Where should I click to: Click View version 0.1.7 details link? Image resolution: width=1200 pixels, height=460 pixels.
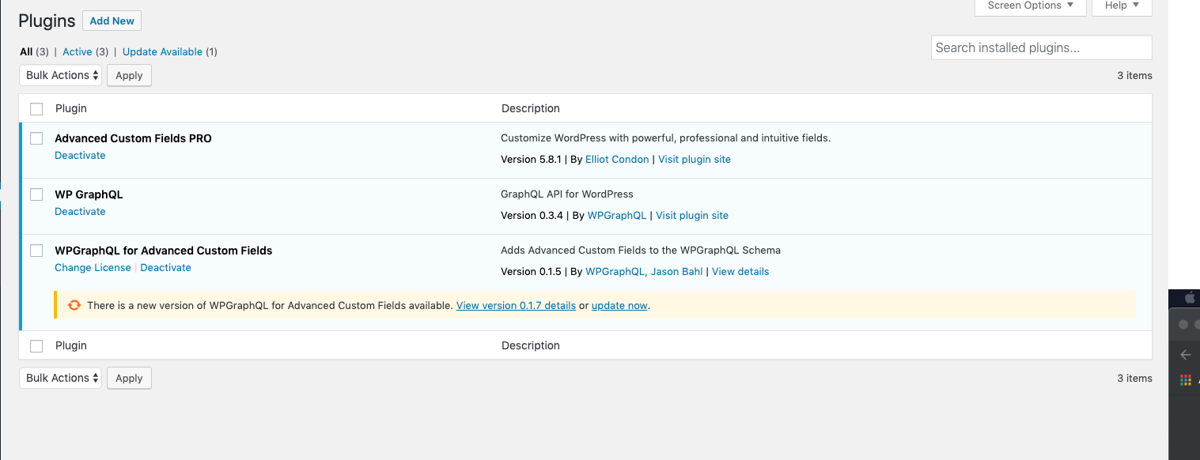coord(516,305)
